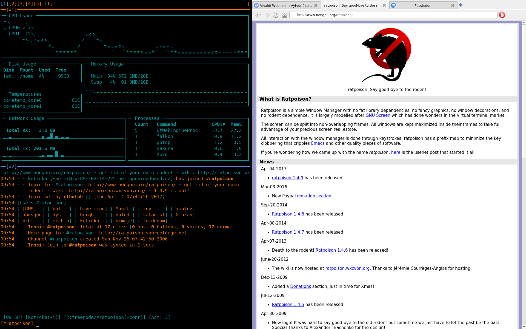Click the Swap memory usage line
Viewport: 526px width, 329px height.
click(x=120, y=82)
